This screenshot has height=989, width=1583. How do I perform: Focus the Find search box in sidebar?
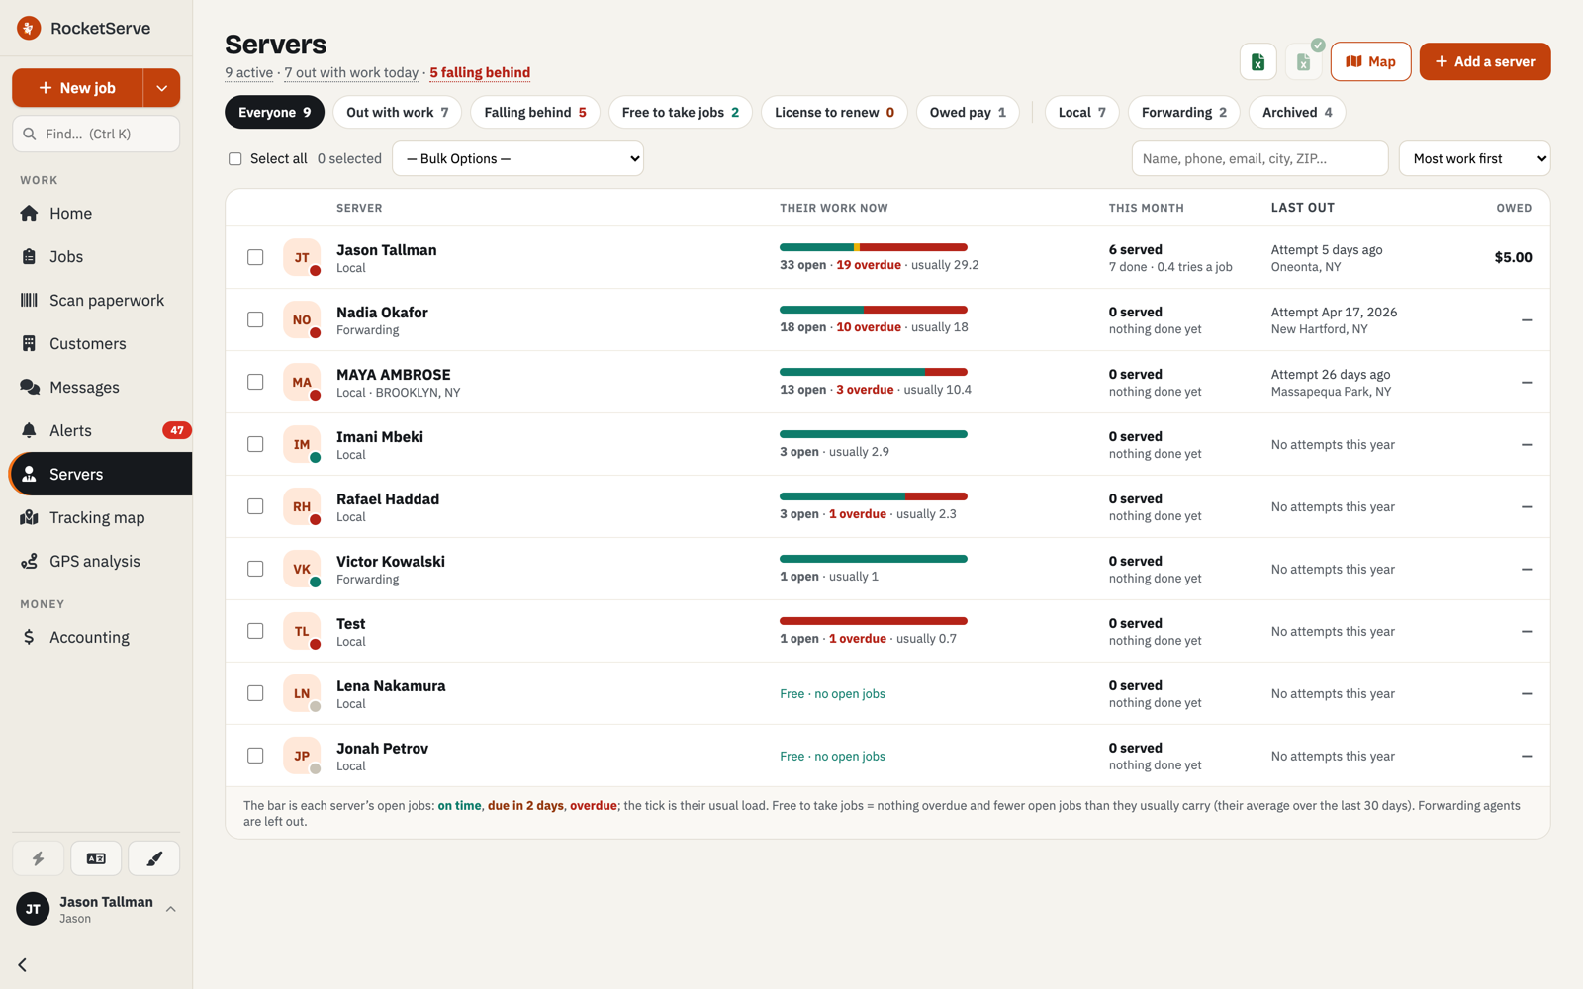(96, 134)
